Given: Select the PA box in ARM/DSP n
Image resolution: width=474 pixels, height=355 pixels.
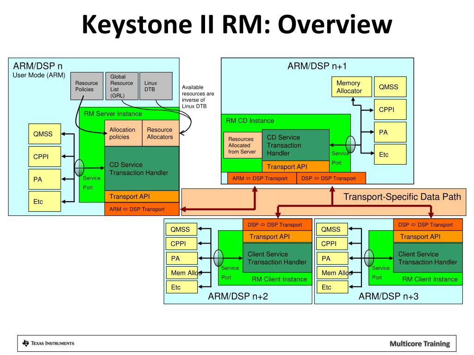Looking at the screenshot, I should coord(45,179).
